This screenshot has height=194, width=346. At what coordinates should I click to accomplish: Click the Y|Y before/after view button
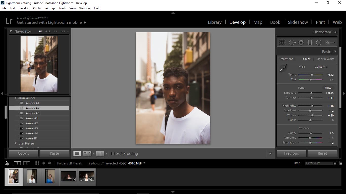(x=100, y=153)
